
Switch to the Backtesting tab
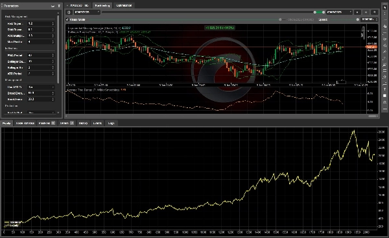(x=102, y=5)
